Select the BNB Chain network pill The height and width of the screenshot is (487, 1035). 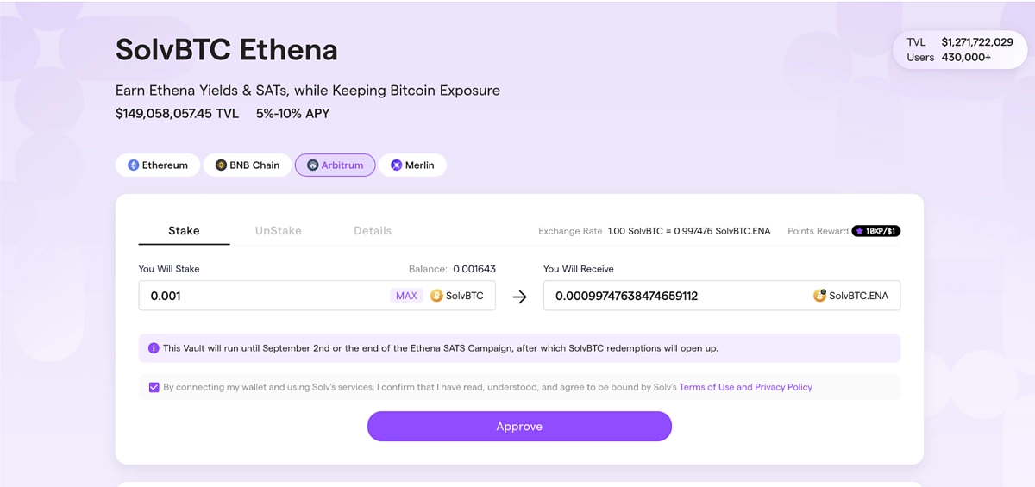248,165
